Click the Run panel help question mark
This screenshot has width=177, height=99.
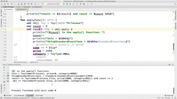(4, 91)
